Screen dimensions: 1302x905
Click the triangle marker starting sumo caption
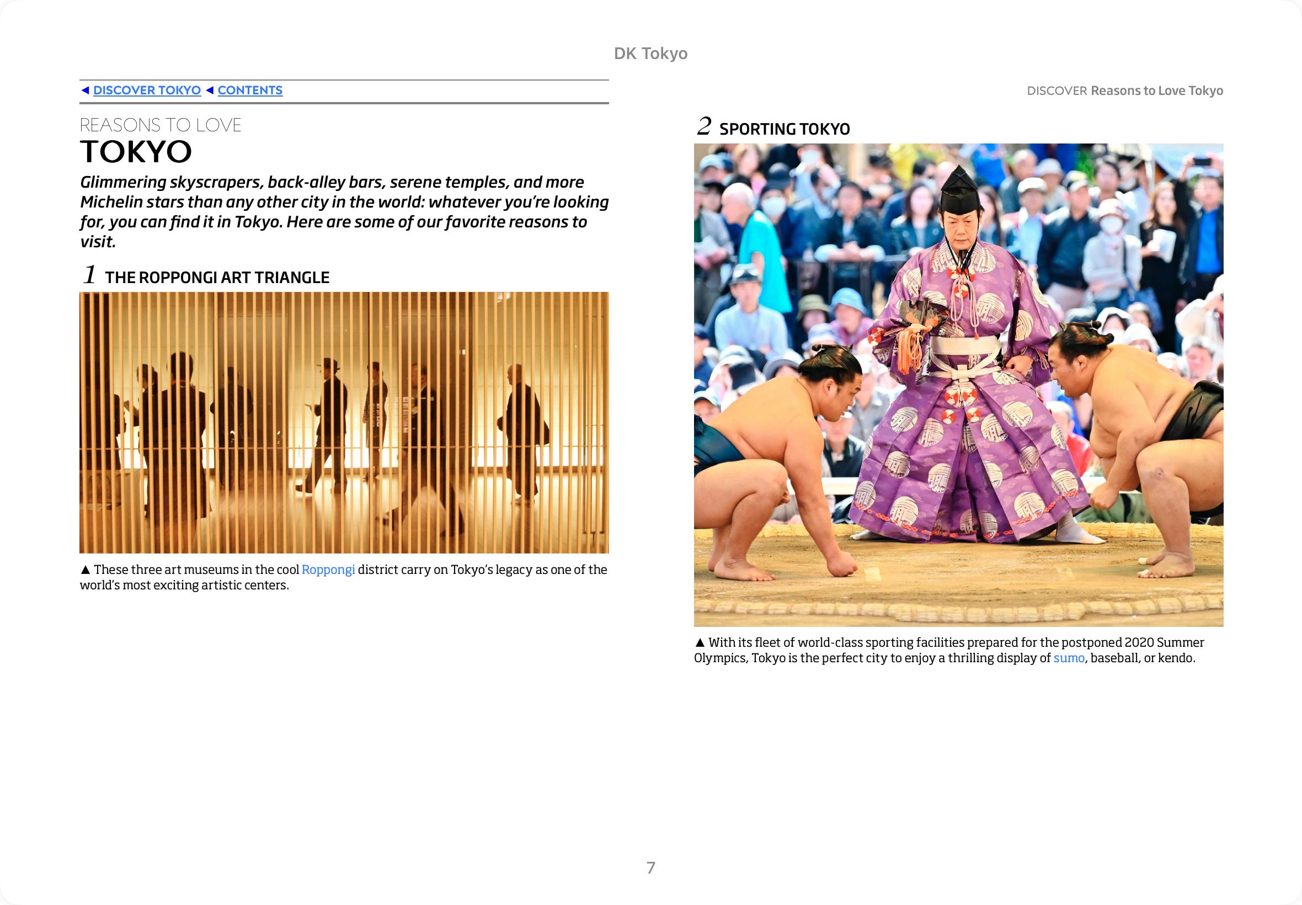click(x=700, y=642)
